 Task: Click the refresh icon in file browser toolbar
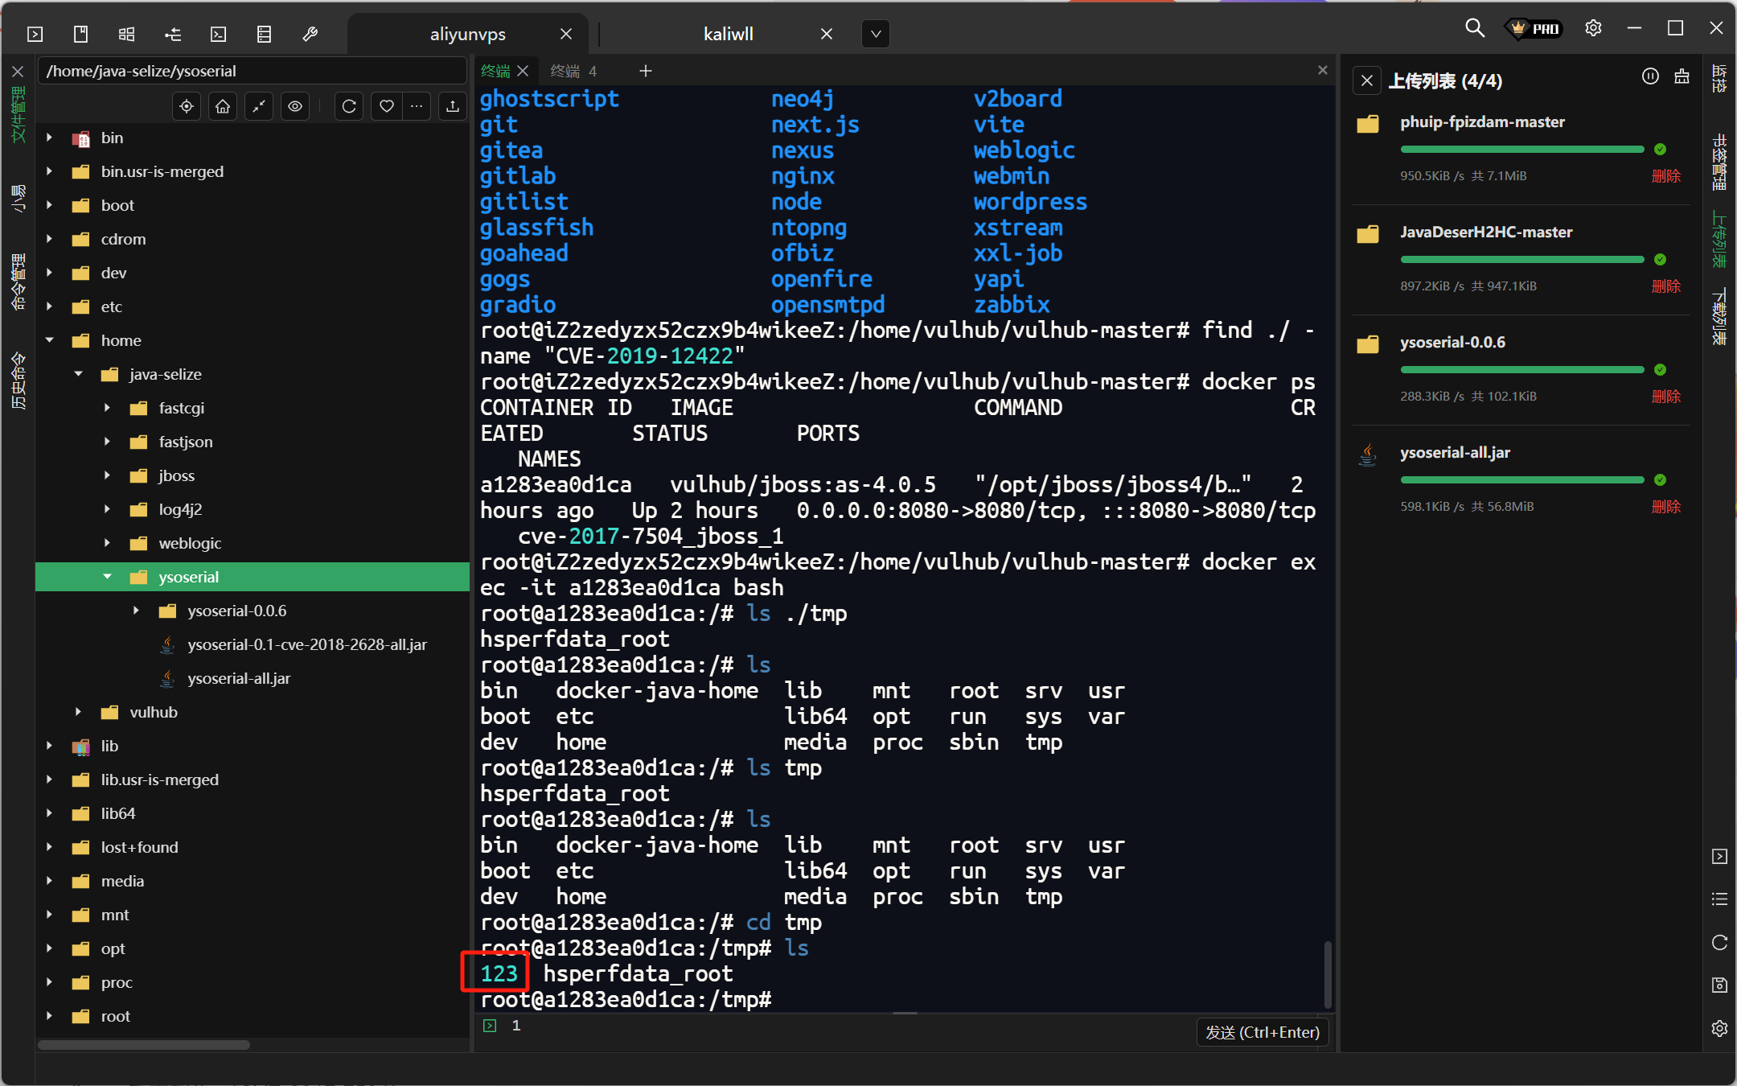(349, 106)
